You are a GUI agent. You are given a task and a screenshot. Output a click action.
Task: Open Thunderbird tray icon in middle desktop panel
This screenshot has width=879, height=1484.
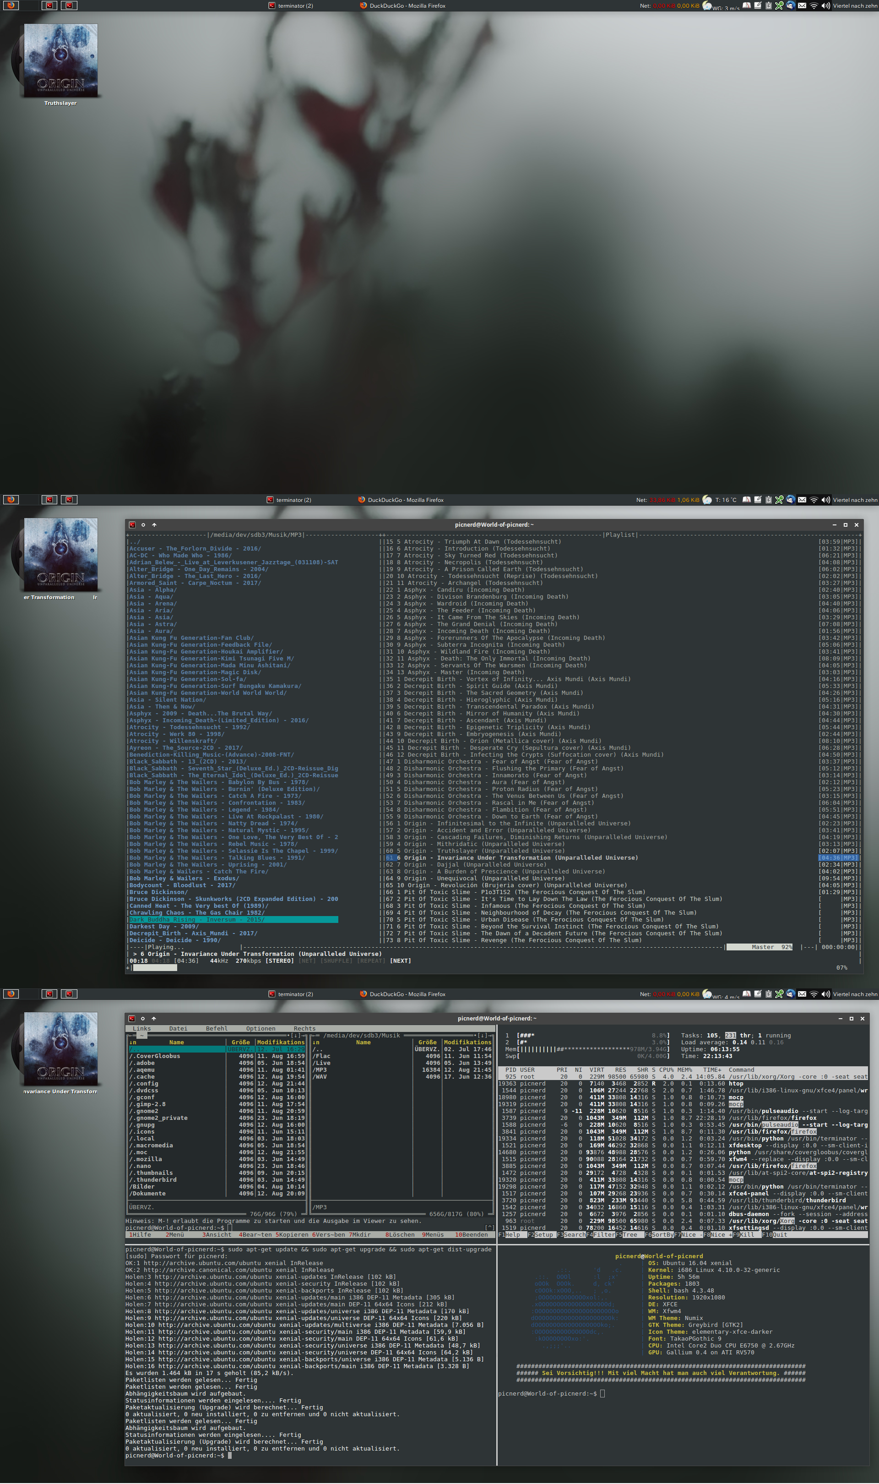click(790, 499)
